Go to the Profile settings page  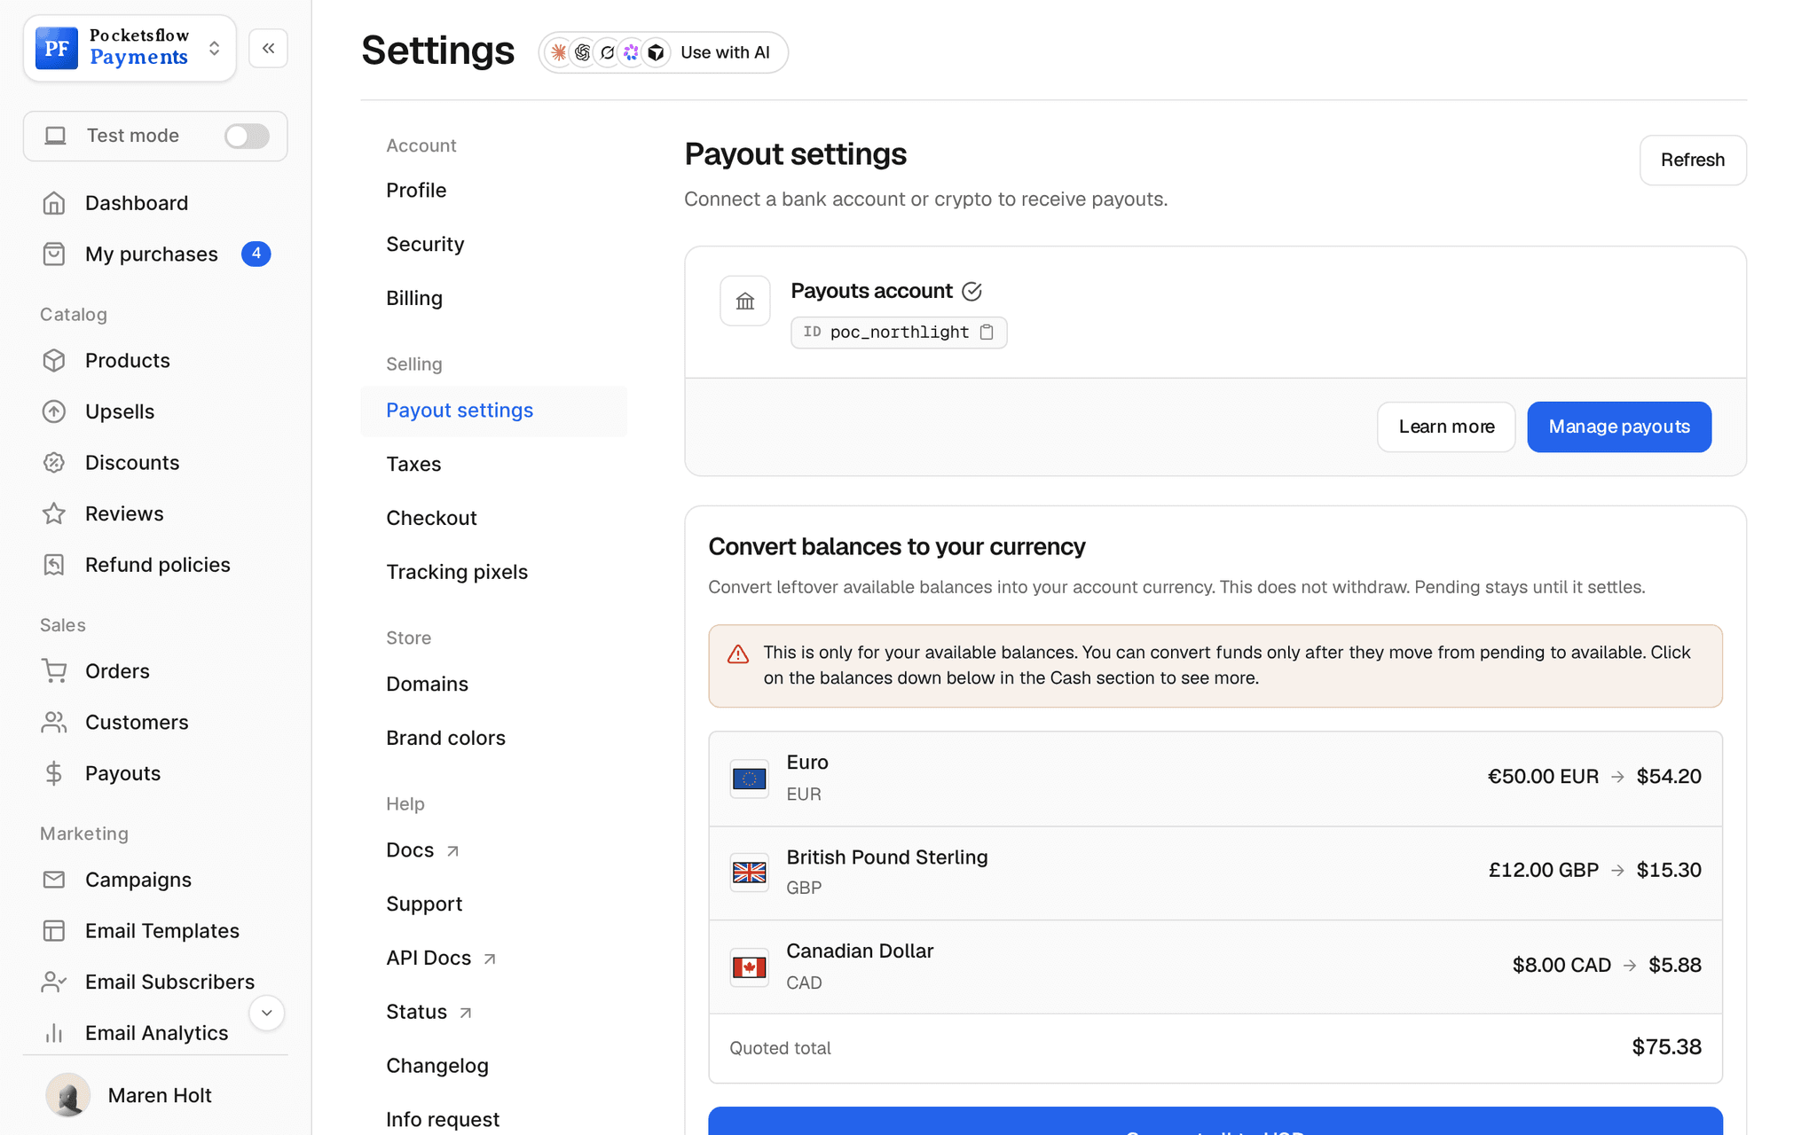point(416,191)
